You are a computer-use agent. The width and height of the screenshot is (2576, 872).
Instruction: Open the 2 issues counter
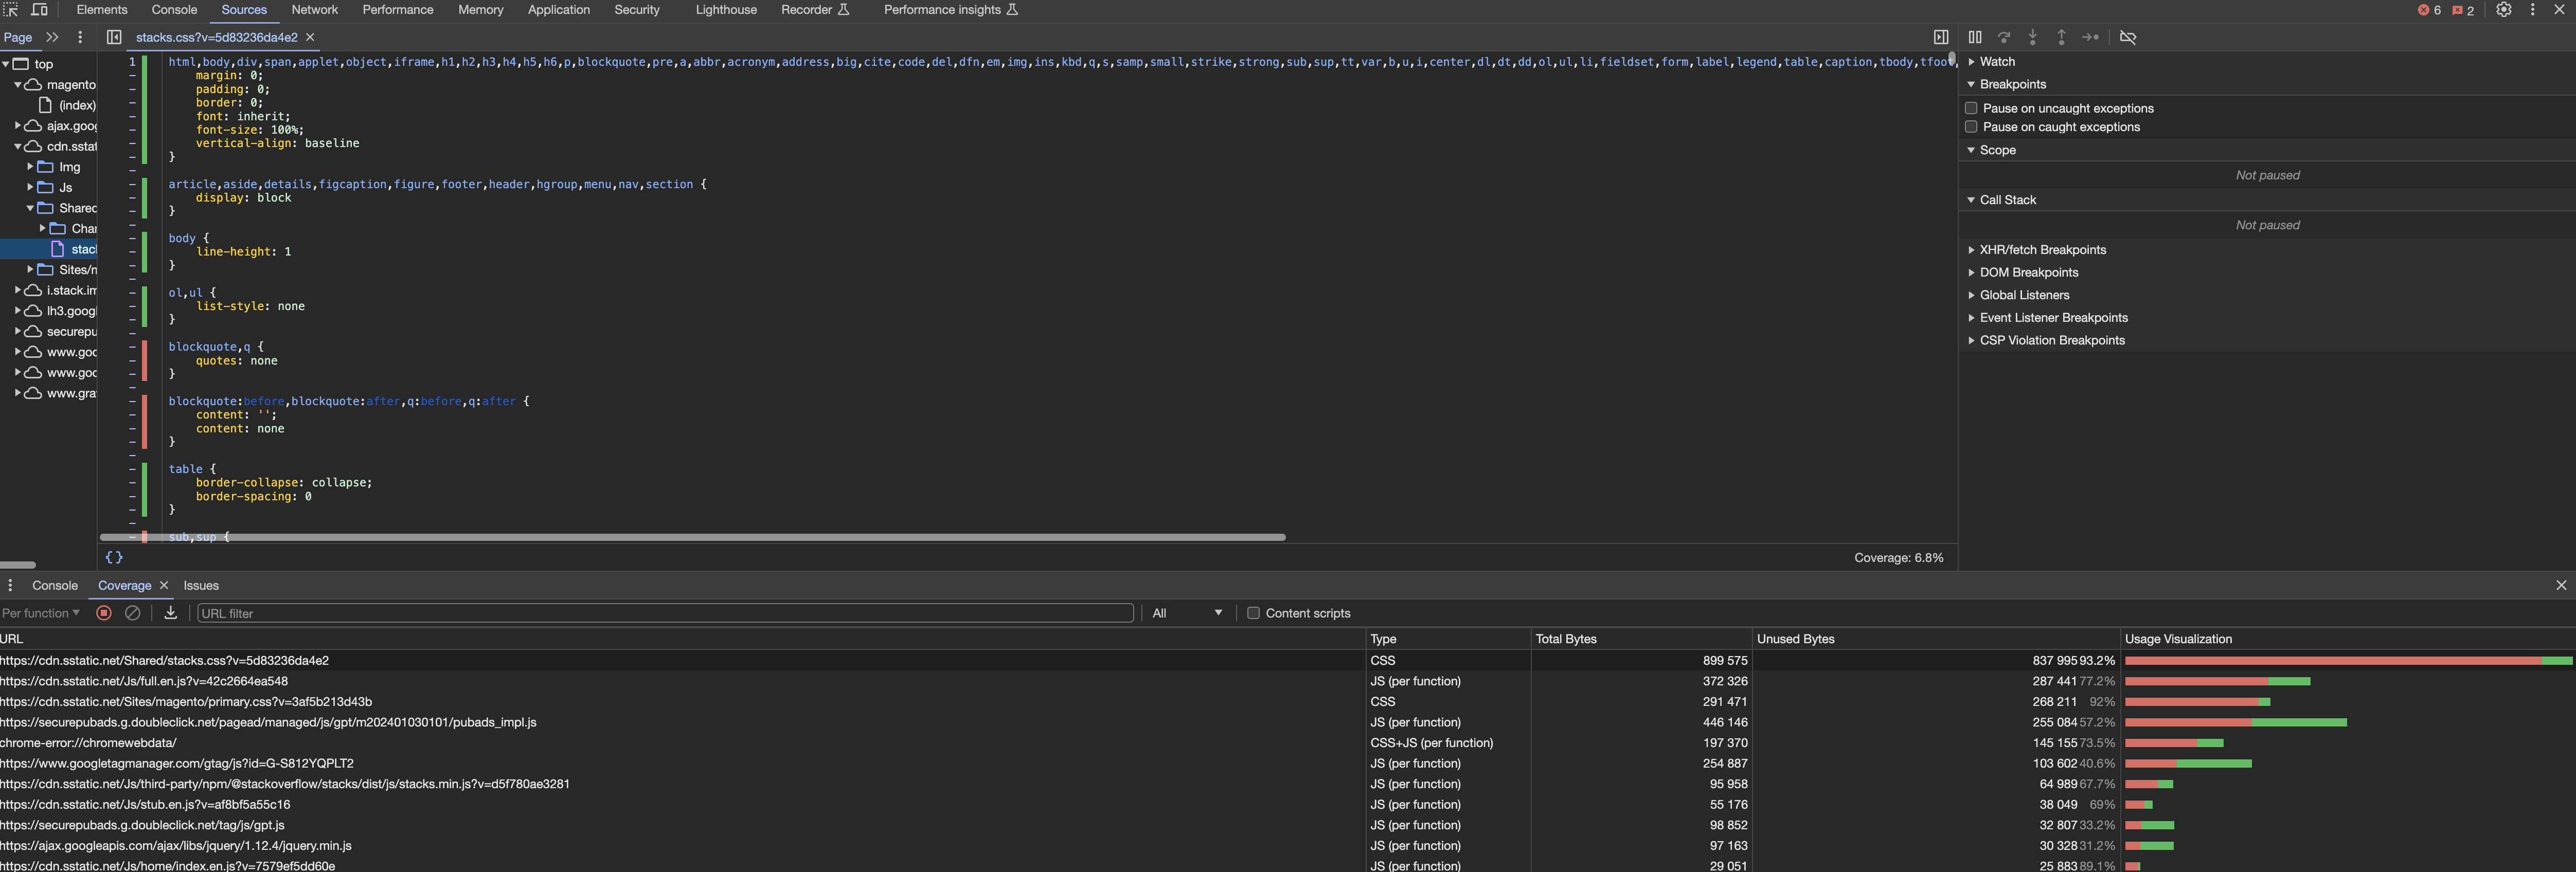(2463, 10)
